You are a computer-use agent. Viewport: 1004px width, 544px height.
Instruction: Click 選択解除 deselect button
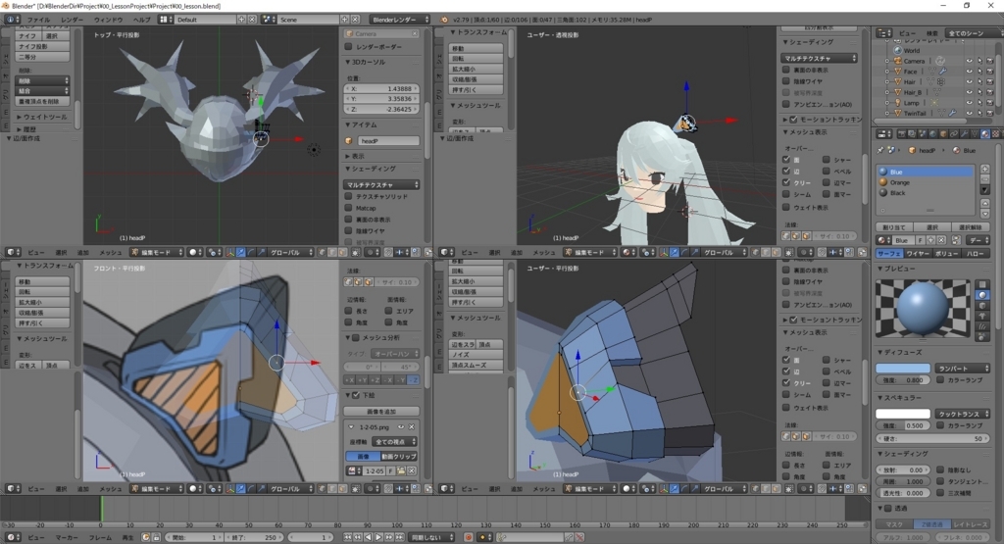[971, 227]
